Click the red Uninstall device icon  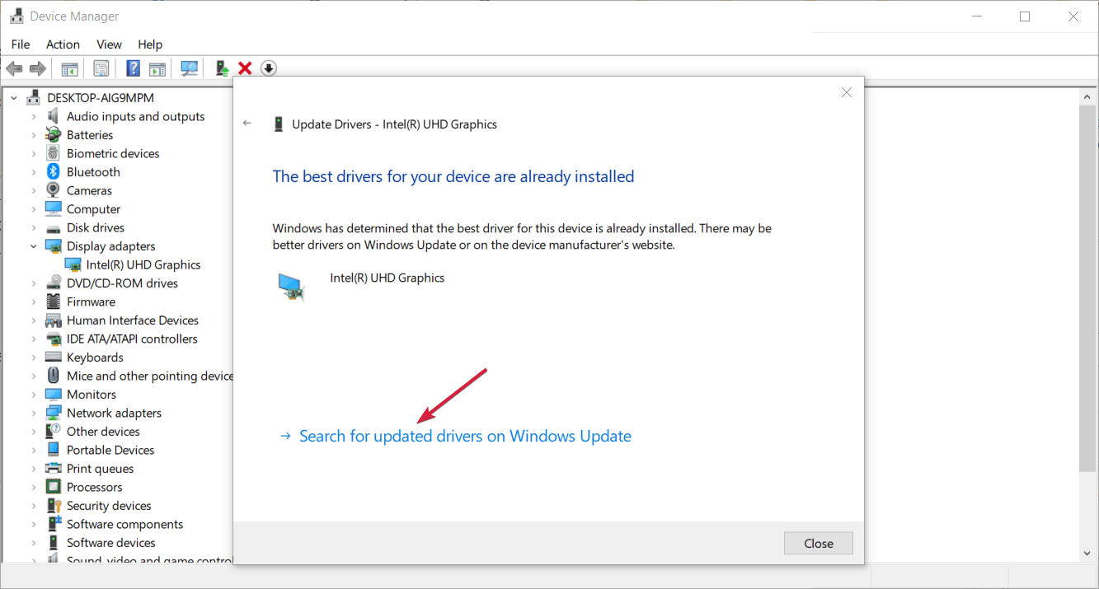[x=245, y=68]
